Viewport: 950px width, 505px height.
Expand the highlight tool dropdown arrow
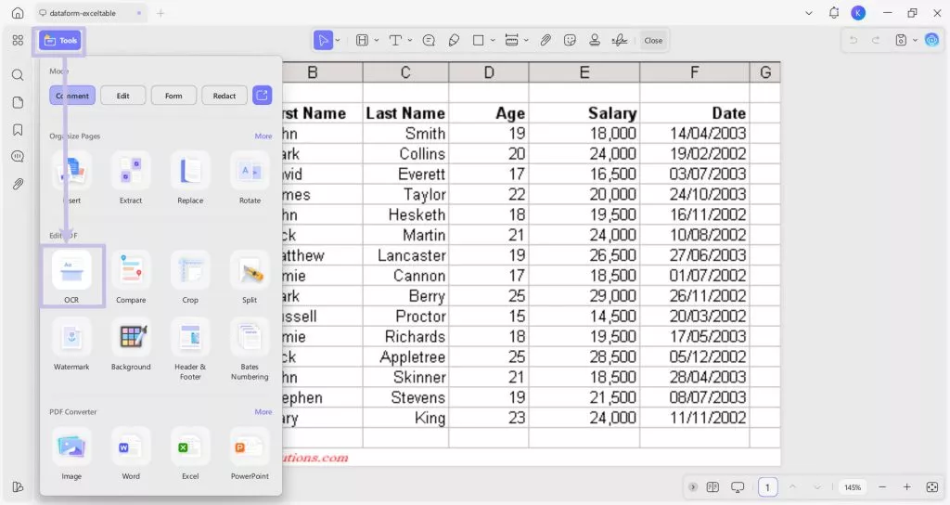(x=377, y=41)
